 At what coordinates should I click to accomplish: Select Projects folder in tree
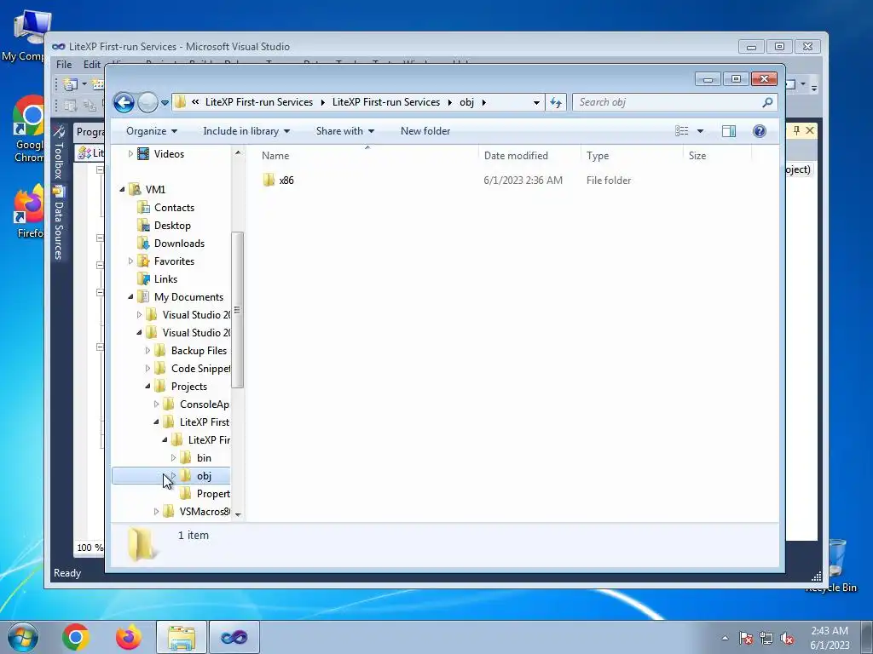click(188, 387)
